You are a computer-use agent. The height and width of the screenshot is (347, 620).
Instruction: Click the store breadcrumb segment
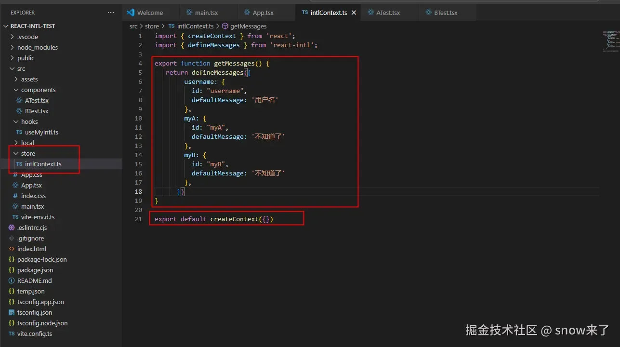pos(152,26)
